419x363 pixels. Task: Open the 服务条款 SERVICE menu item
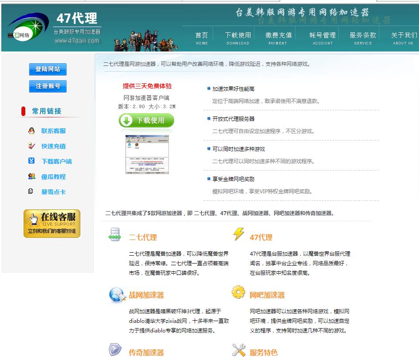363,38
